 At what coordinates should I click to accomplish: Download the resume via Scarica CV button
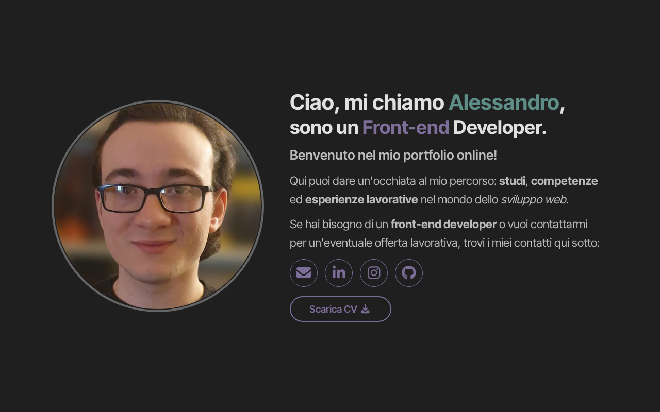tap(340, 309)
